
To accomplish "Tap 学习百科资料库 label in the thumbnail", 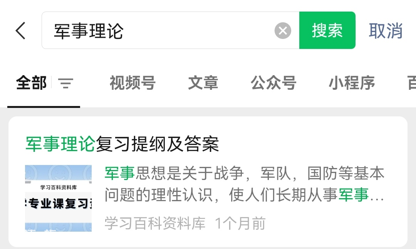I will [59, 187].
